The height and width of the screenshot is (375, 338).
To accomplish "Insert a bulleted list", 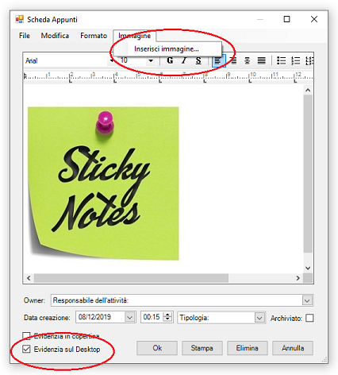I will tap(281, 60).
